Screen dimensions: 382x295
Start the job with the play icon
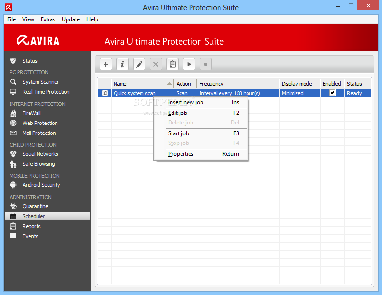[189, 64]
